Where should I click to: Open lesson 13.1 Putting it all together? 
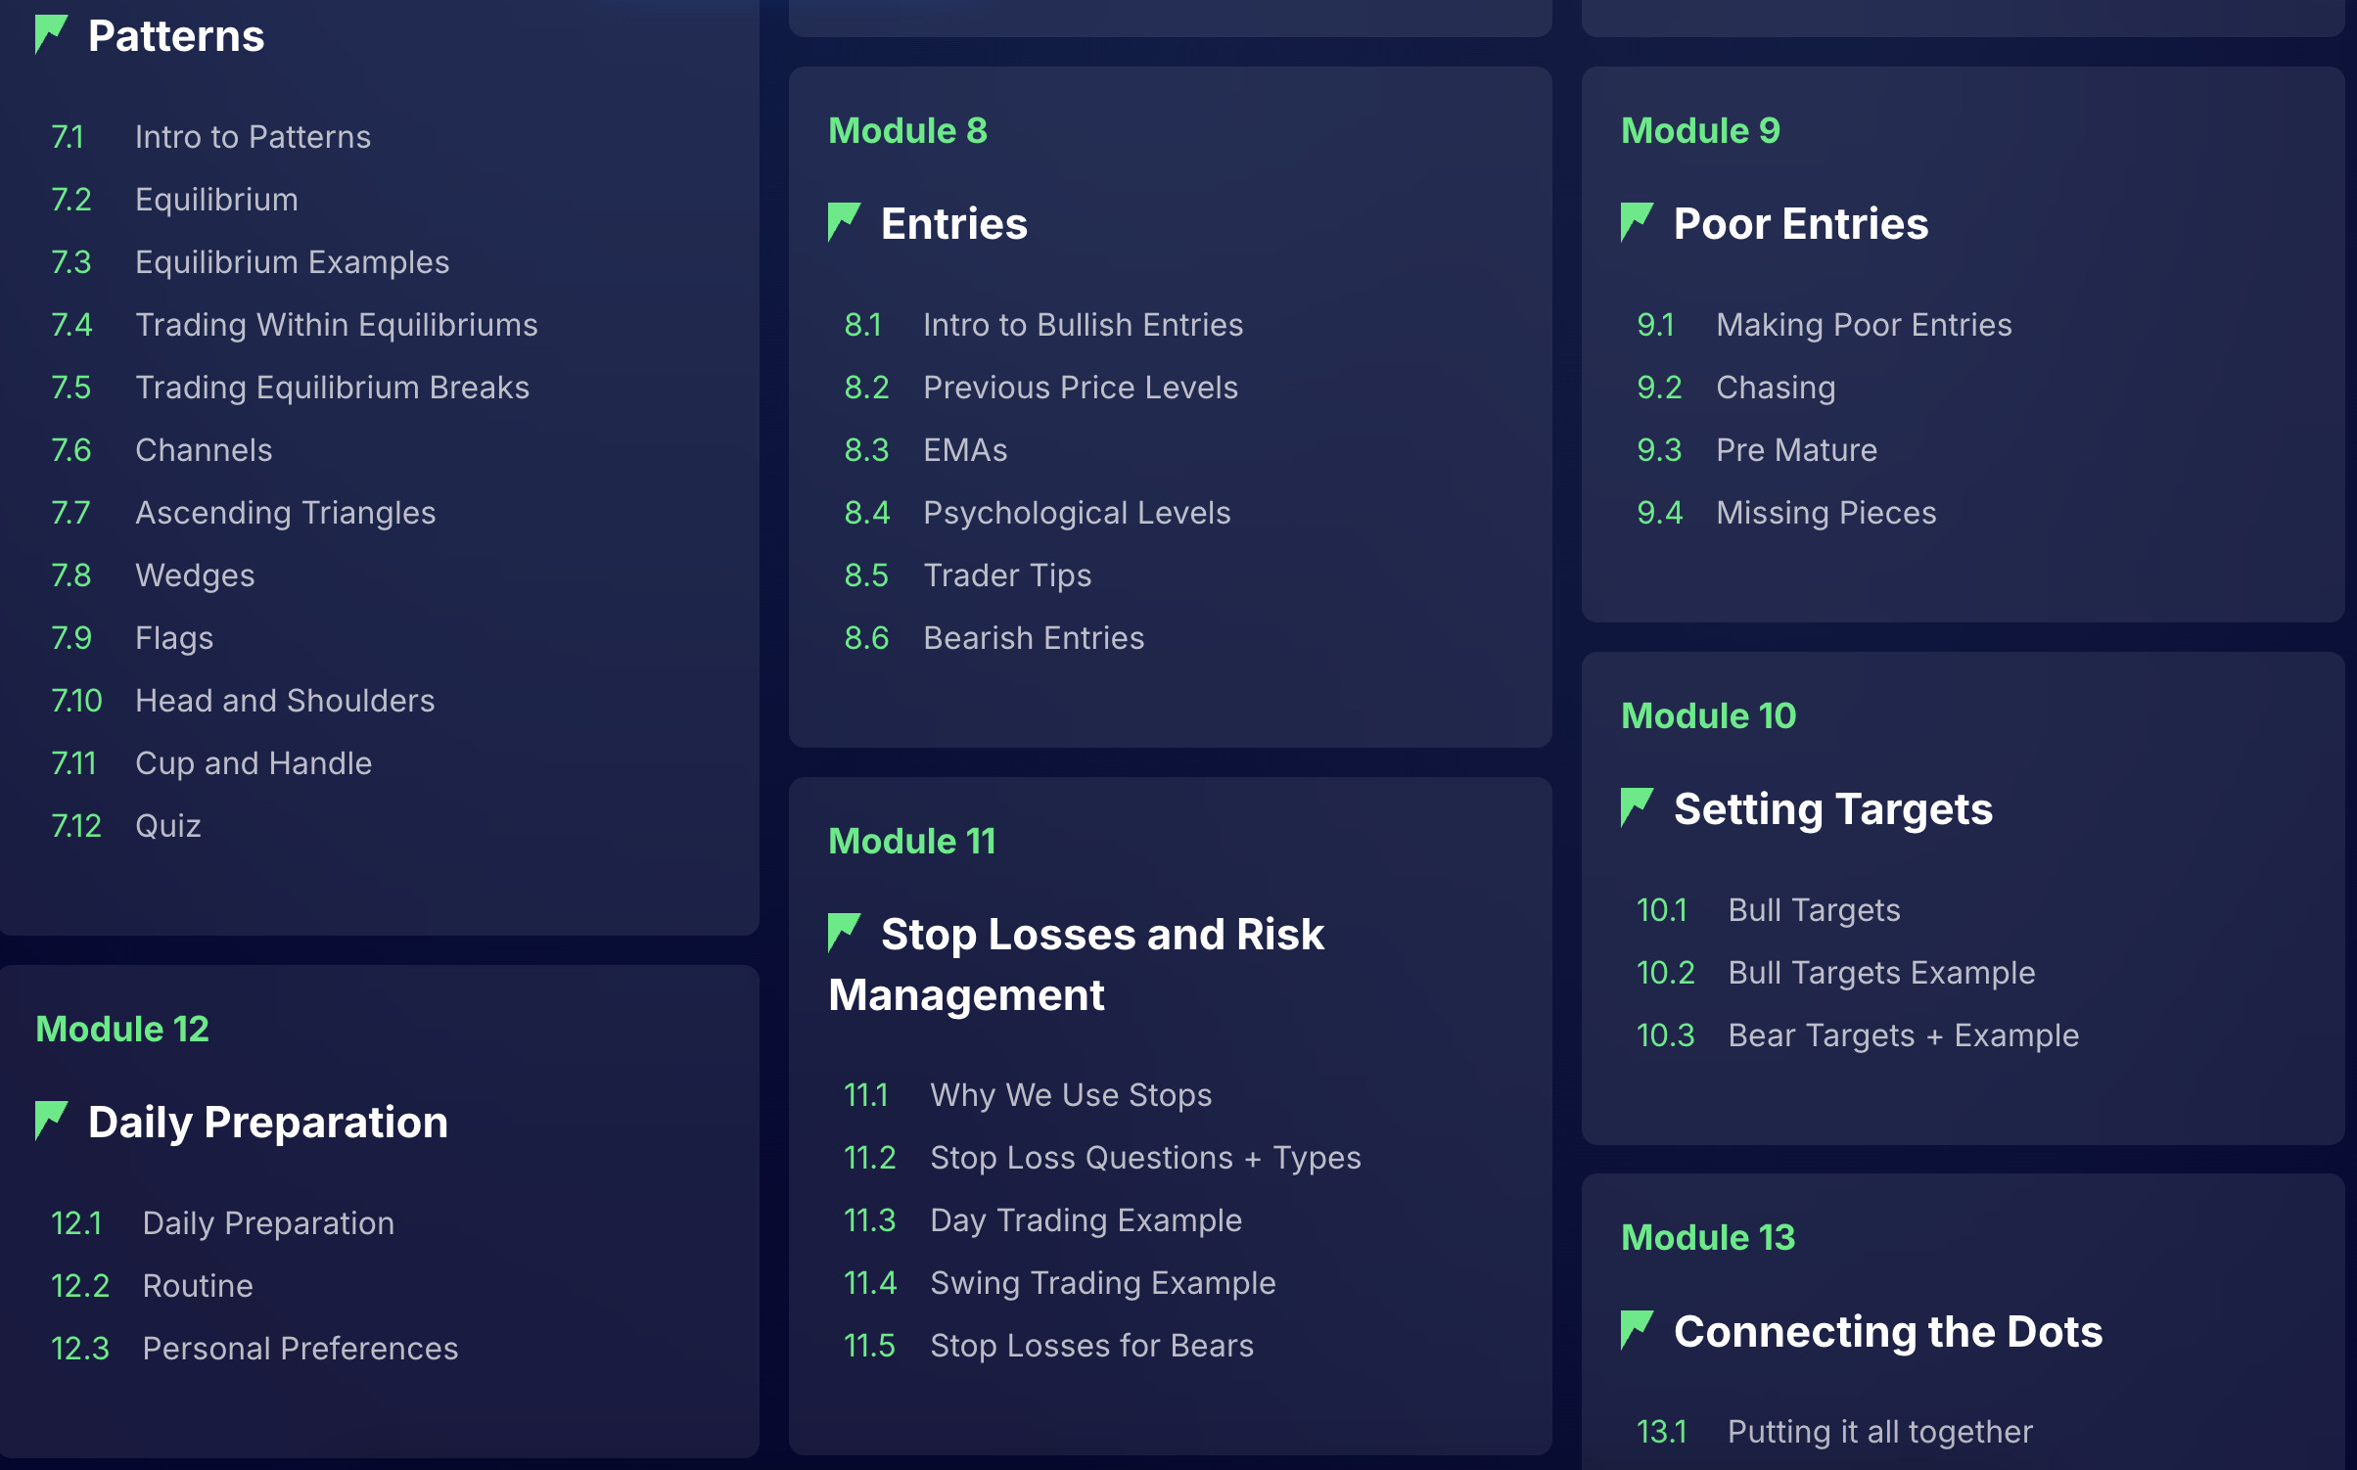coord(1879,1432)
